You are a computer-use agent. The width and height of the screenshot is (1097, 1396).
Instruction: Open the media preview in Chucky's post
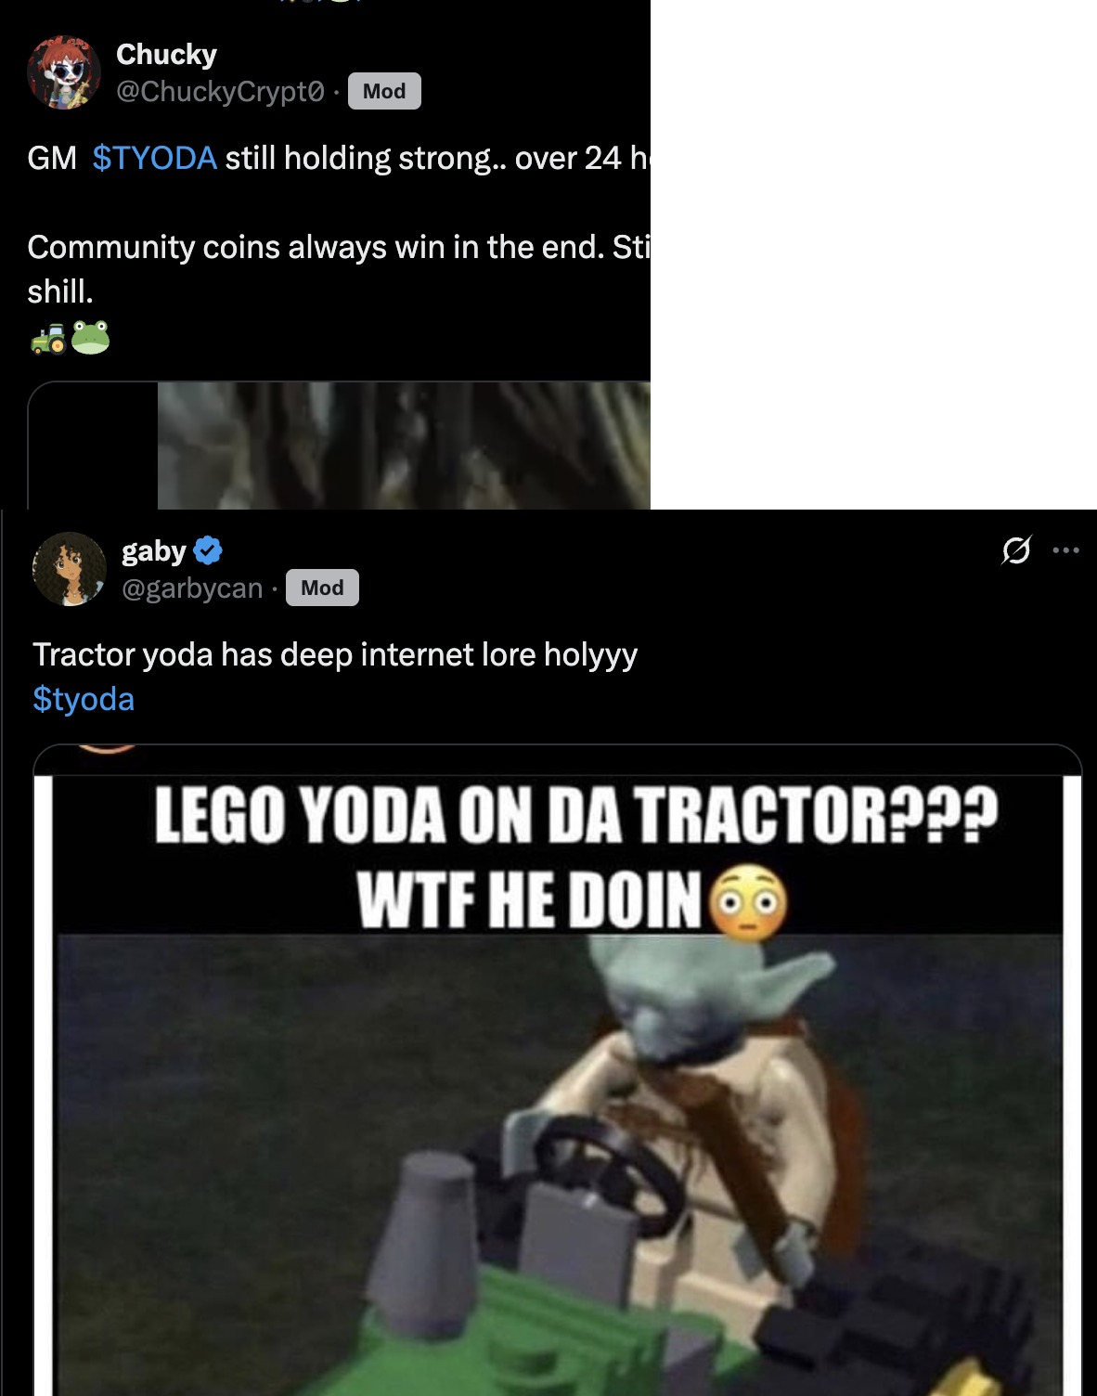[x=339, y=446]
